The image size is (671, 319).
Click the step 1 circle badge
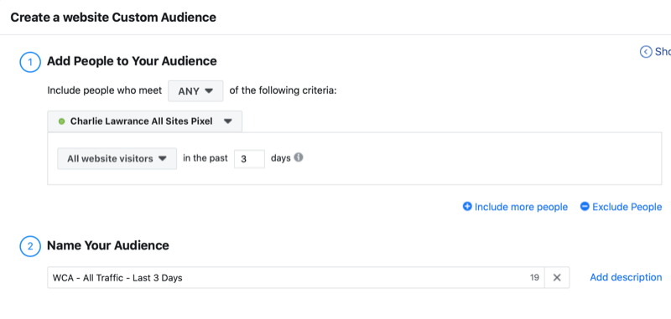pos(30,62)
